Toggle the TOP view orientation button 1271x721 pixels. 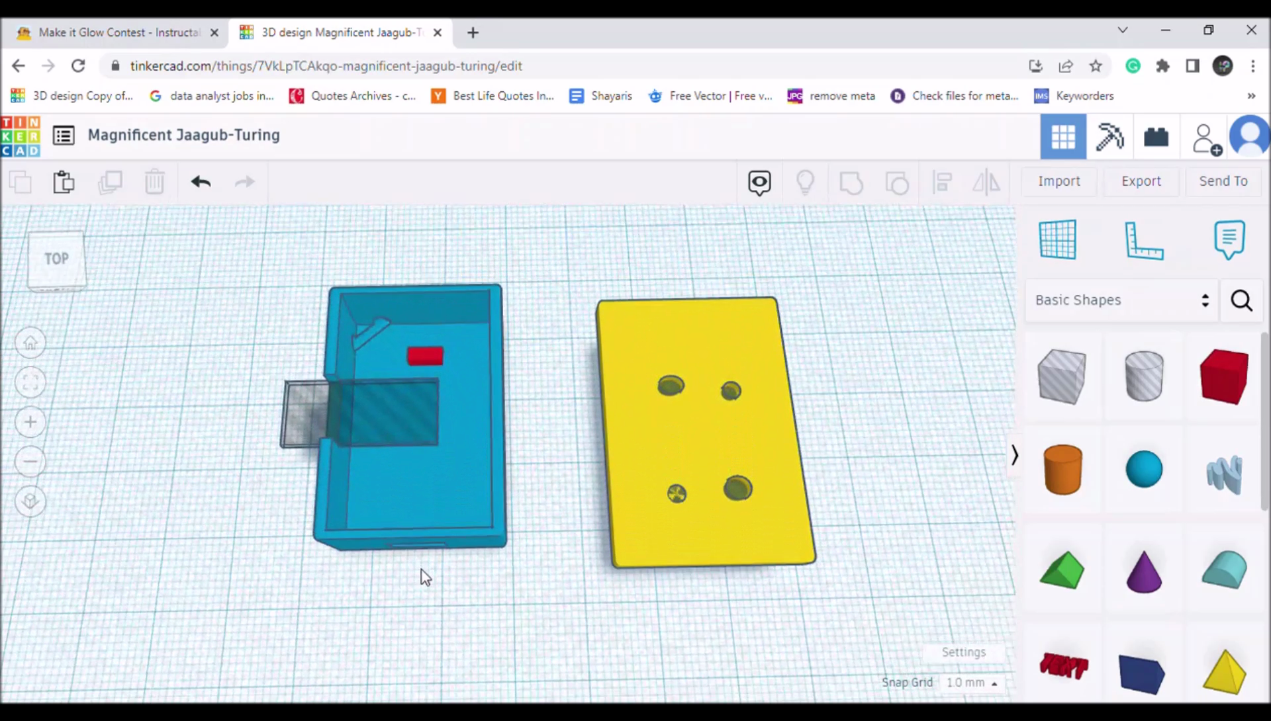point(56,259)
